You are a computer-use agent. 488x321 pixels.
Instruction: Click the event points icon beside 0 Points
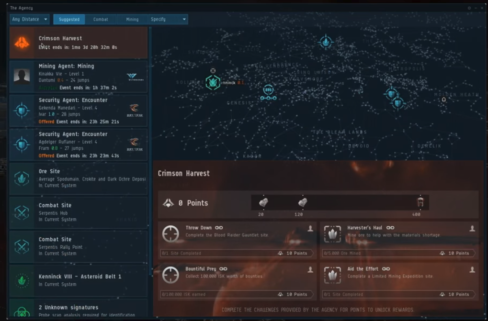[169, 203]
